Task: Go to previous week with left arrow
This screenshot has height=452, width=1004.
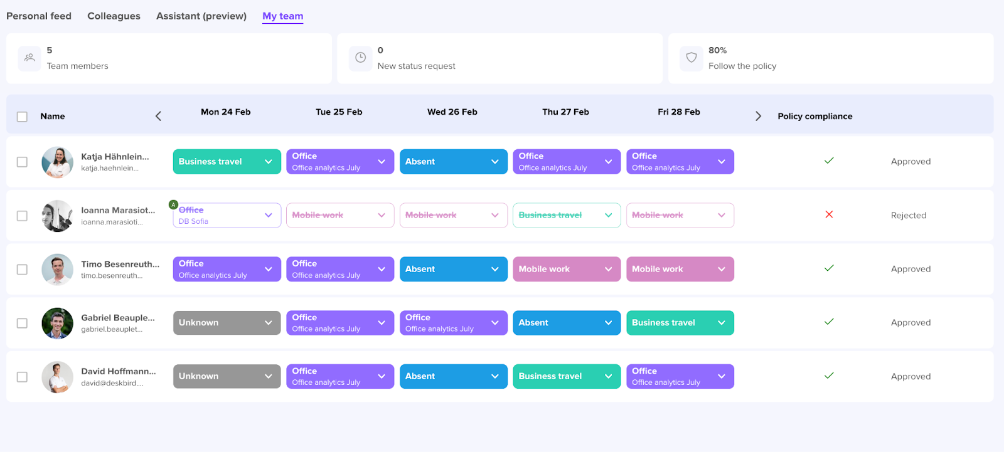Action: pos(158,116)
